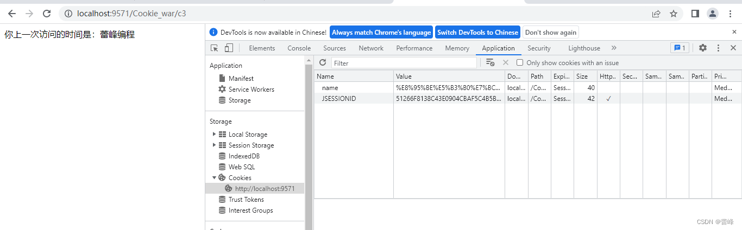Open the Network tab
The width and height of the screenshot is (742, 230).
(x=371, y=48)
